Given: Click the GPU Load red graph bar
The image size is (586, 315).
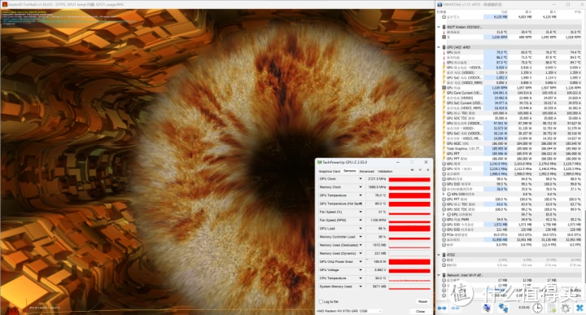Looking at the screenshot, I should point(409,228).
